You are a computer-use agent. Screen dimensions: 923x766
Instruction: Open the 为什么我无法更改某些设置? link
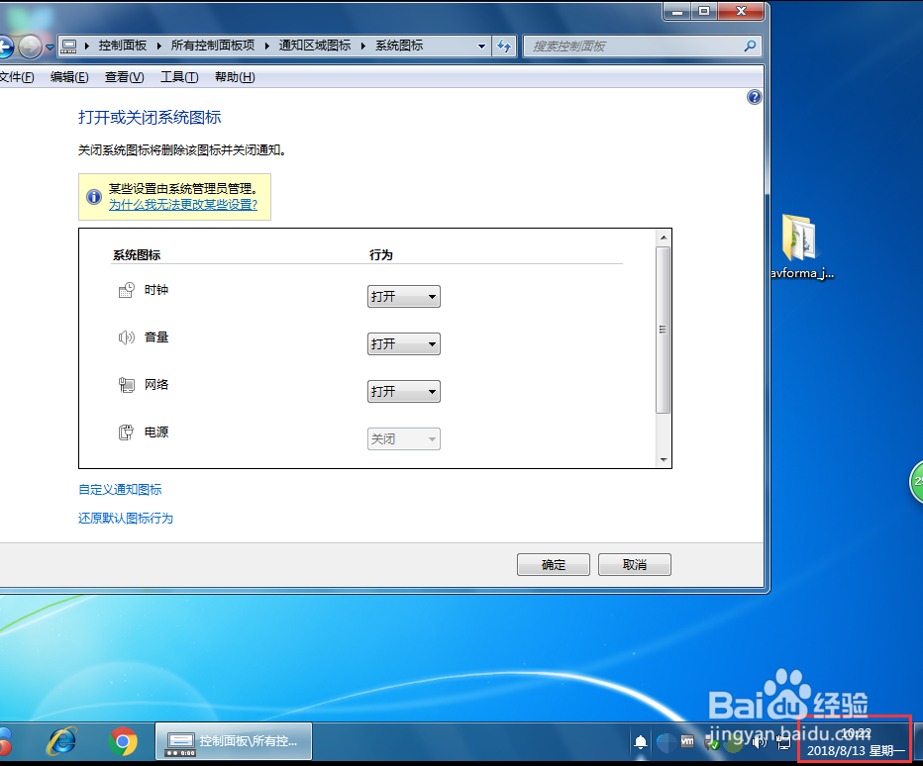click(183, 205)
